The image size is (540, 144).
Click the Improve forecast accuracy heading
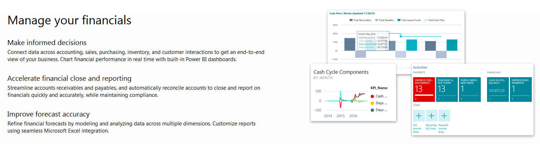click(x=48, y=114)
